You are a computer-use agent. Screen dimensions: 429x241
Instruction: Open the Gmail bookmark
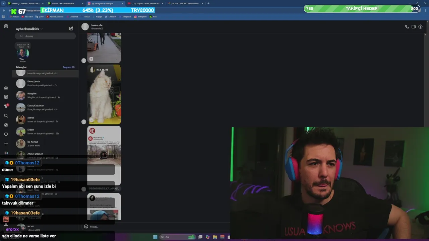14,17
